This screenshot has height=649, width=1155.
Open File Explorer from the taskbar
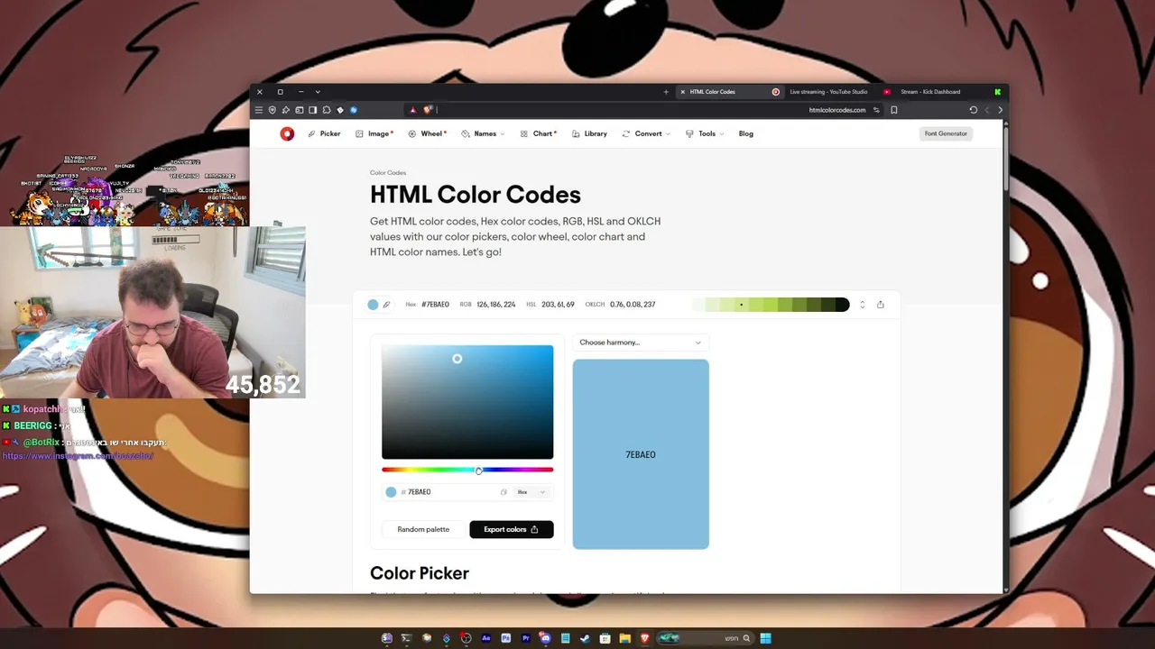click(x=624, y=638)
